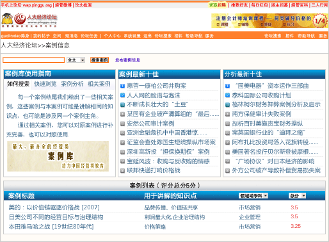Switch to the 如何搜索 tab

coord(18,84)
